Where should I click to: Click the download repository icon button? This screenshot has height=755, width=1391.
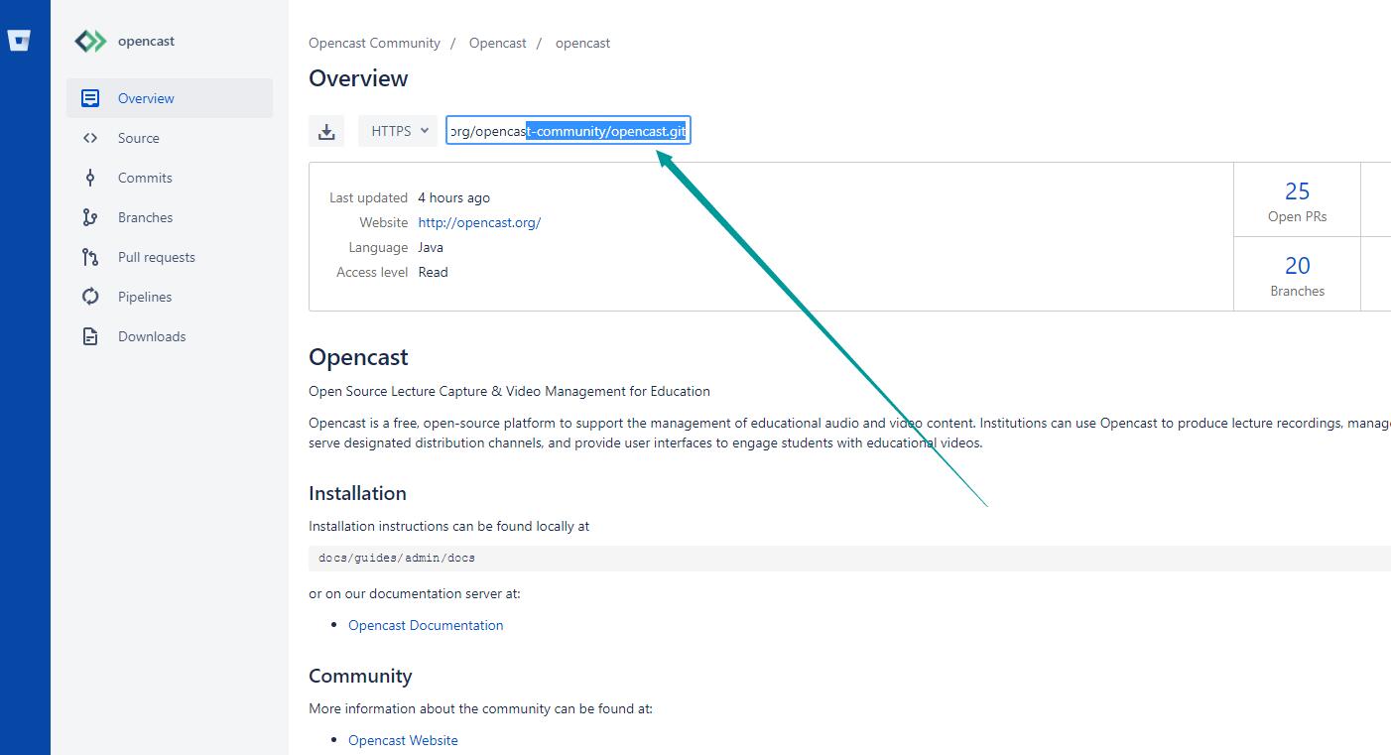click(326, 131)
